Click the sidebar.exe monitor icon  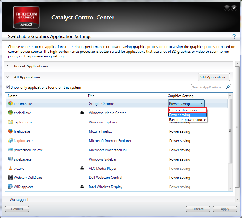coord(10,159)
